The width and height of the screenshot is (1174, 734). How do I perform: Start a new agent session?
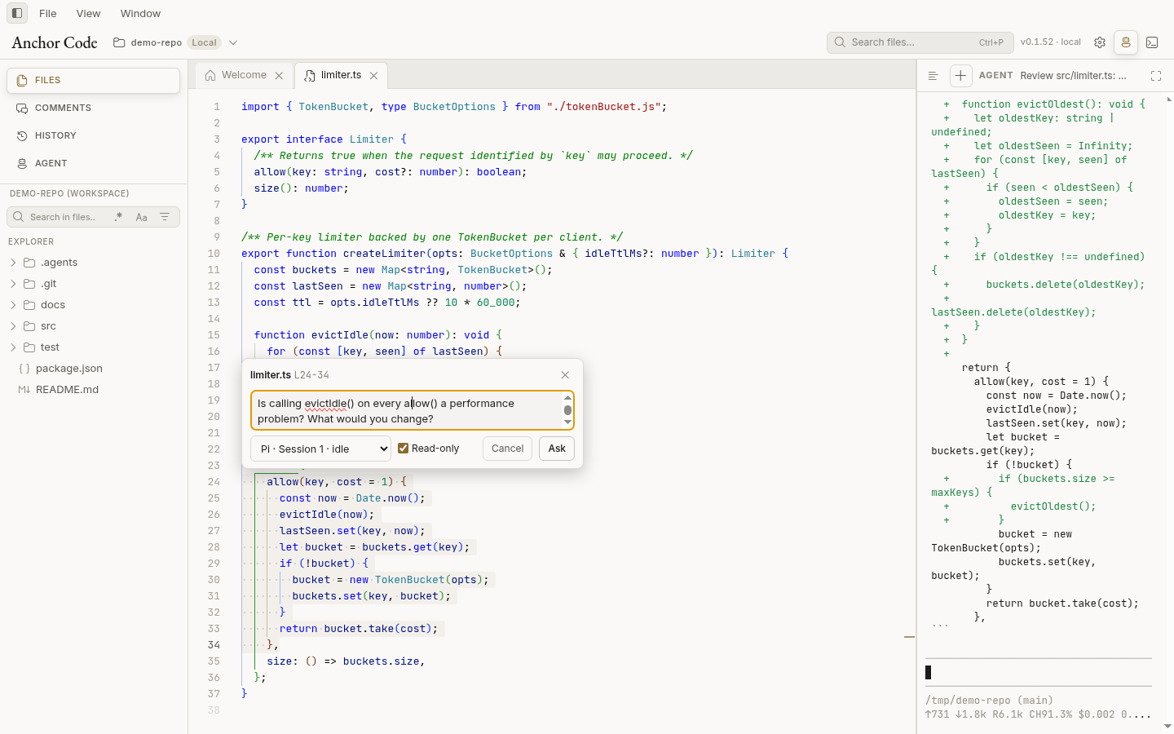point(960,76)
